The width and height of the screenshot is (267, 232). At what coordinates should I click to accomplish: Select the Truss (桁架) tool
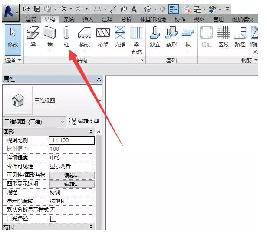(103, 36)
